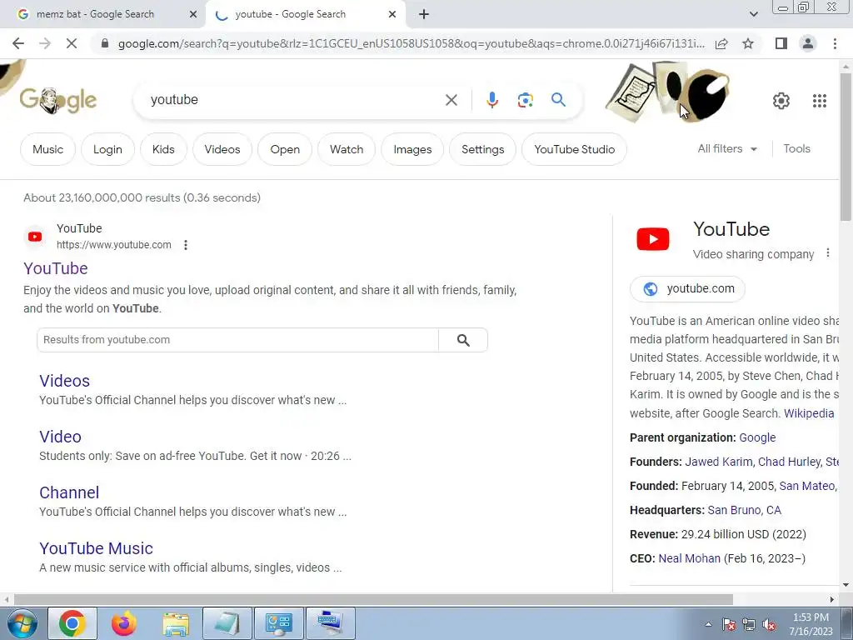Screen dimensions: 853x640
Task: Open the Videos sitelink
Action: (x=65, y=381)
